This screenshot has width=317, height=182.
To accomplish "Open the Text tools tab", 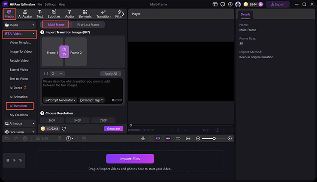I will tap(40, 14).
